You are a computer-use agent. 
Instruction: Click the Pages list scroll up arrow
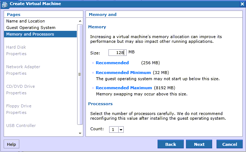pos(80,21)
